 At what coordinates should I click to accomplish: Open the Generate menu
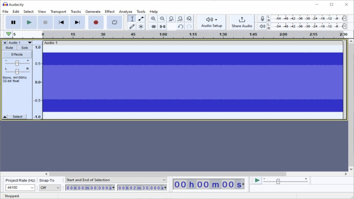coord(93,11)
